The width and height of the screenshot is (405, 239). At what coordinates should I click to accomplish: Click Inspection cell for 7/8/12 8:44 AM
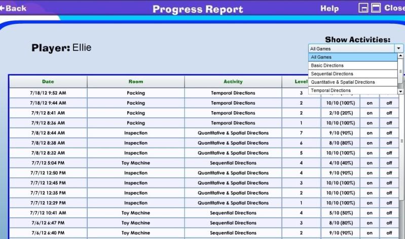136,133
